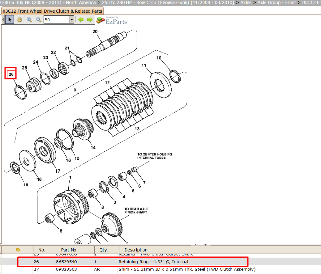Collapse toolbar with small left arrow handle

tap(3, 20)
